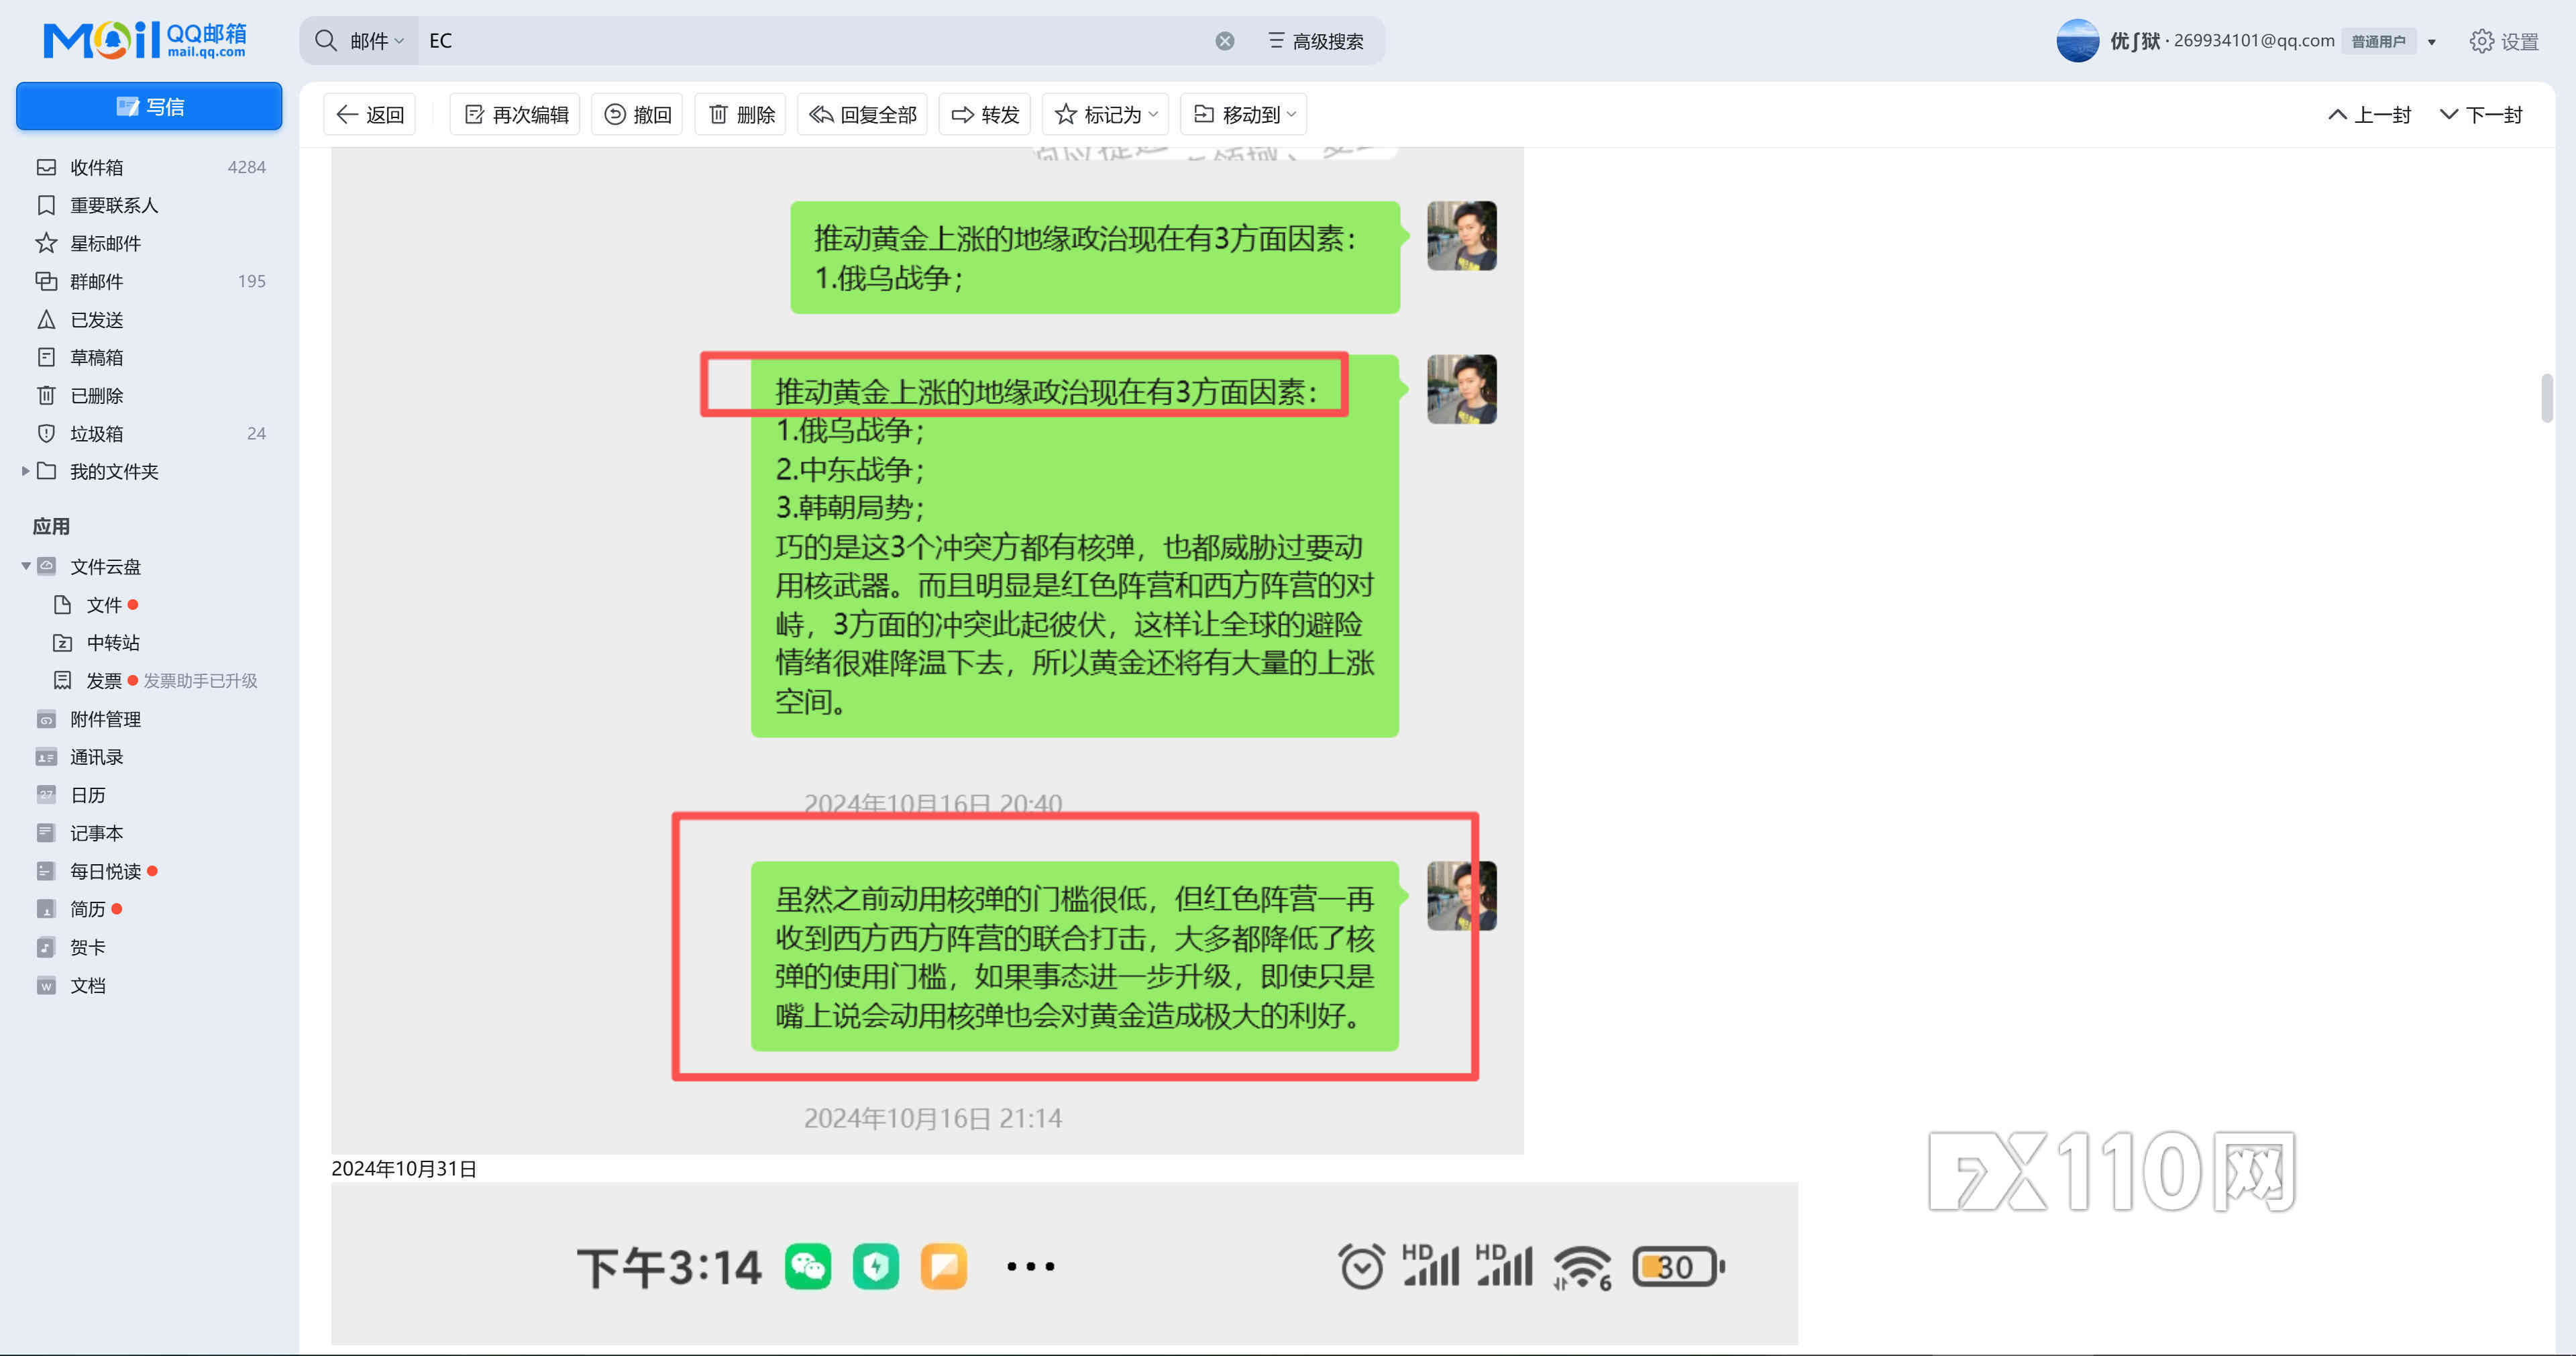This screenshot has width=2576, height=1356.
Task: Open the 移动到 move-to dropdown
Action: [1244, 114]
